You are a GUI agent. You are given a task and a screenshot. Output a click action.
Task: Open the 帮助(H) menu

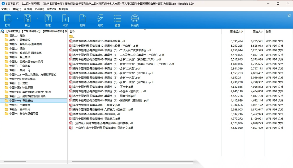click(x=63, y=9)
